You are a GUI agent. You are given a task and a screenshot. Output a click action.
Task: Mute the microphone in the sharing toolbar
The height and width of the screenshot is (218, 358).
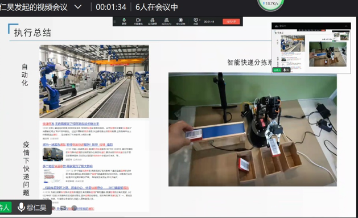[124, 21]
